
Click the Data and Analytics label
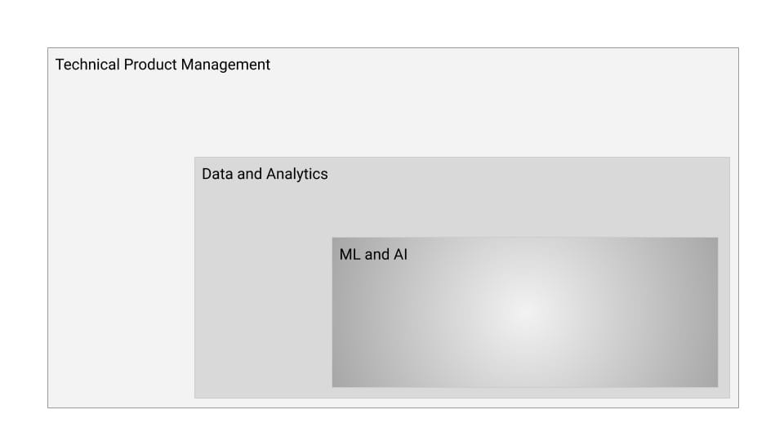click(x=265, y=174)
